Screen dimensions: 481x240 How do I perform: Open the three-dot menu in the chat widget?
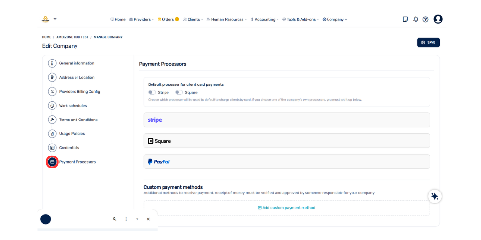126,219
